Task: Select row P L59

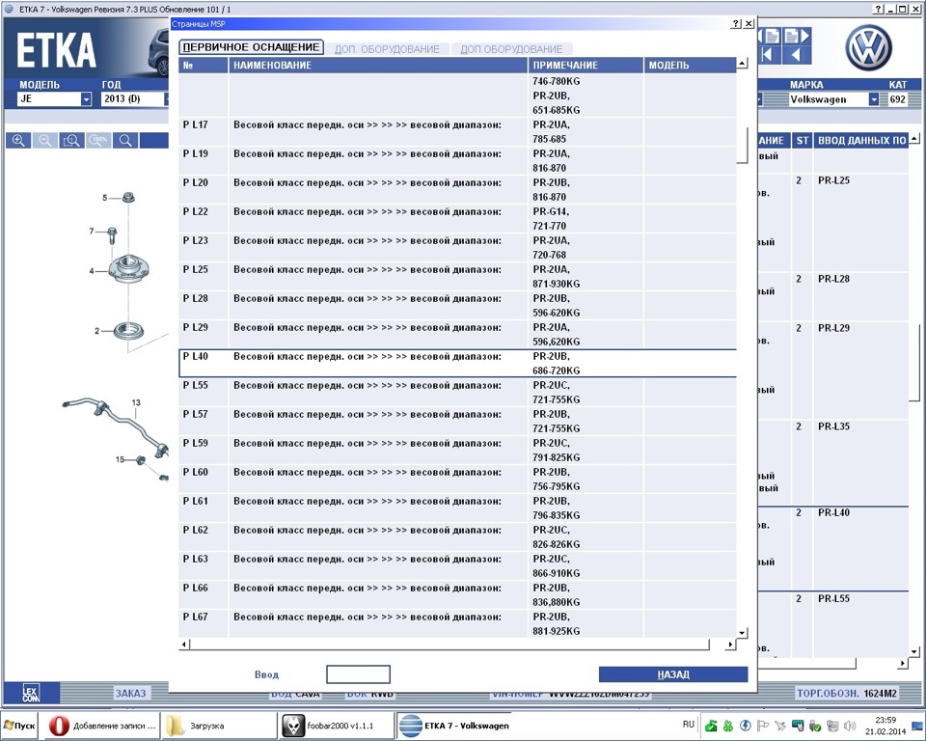Action: point(457,451)
